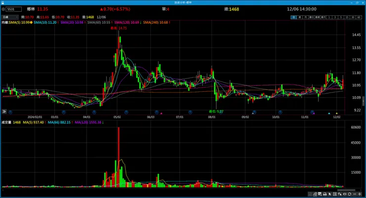Viewport: 366px width, 198px height.
Task: Click the volume MA(5) 937.40 label
Action: click(x=33, y=122)
